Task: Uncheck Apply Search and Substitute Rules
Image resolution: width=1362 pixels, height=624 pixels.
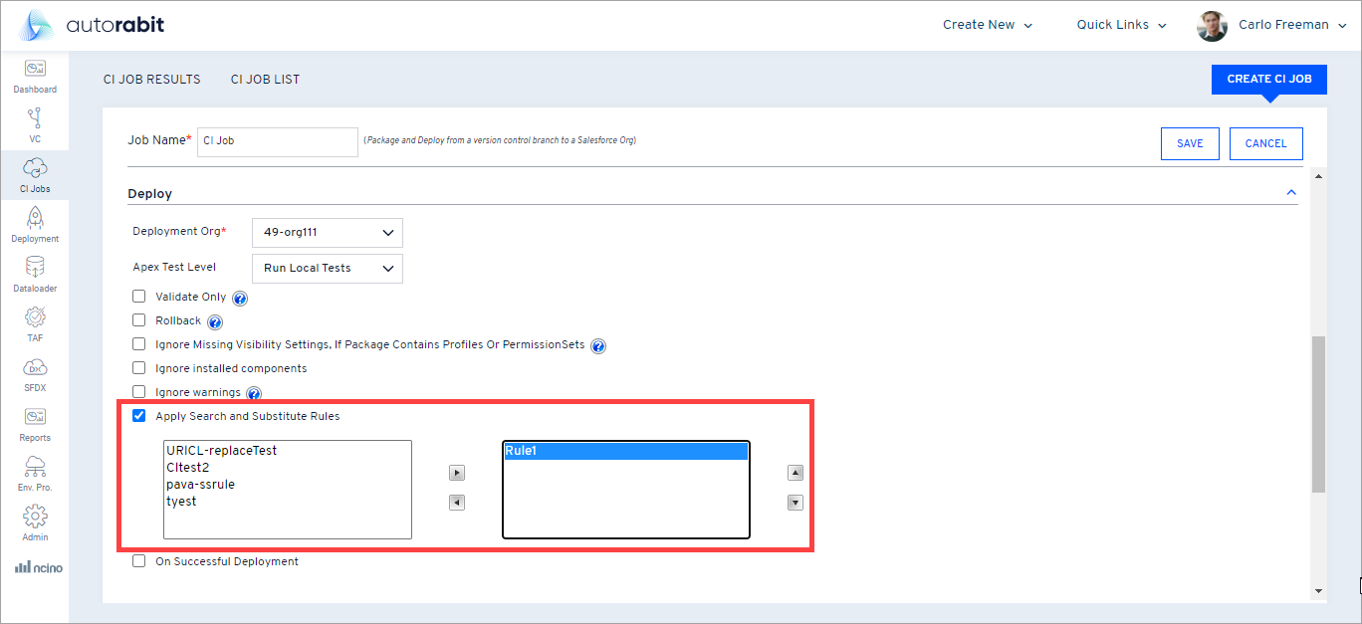Action: 139,416
